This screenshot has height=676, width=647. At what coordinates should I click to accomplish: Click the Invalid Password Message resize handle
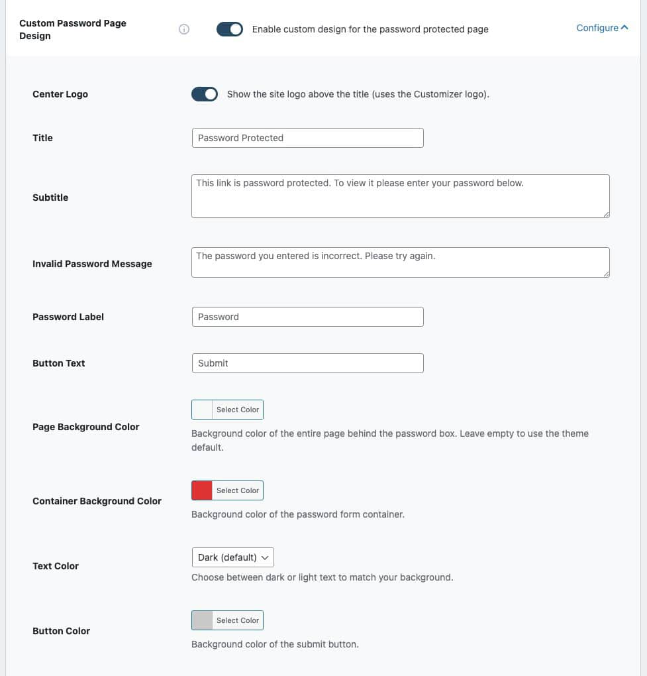pyautogui.click(x=606, y=274)
